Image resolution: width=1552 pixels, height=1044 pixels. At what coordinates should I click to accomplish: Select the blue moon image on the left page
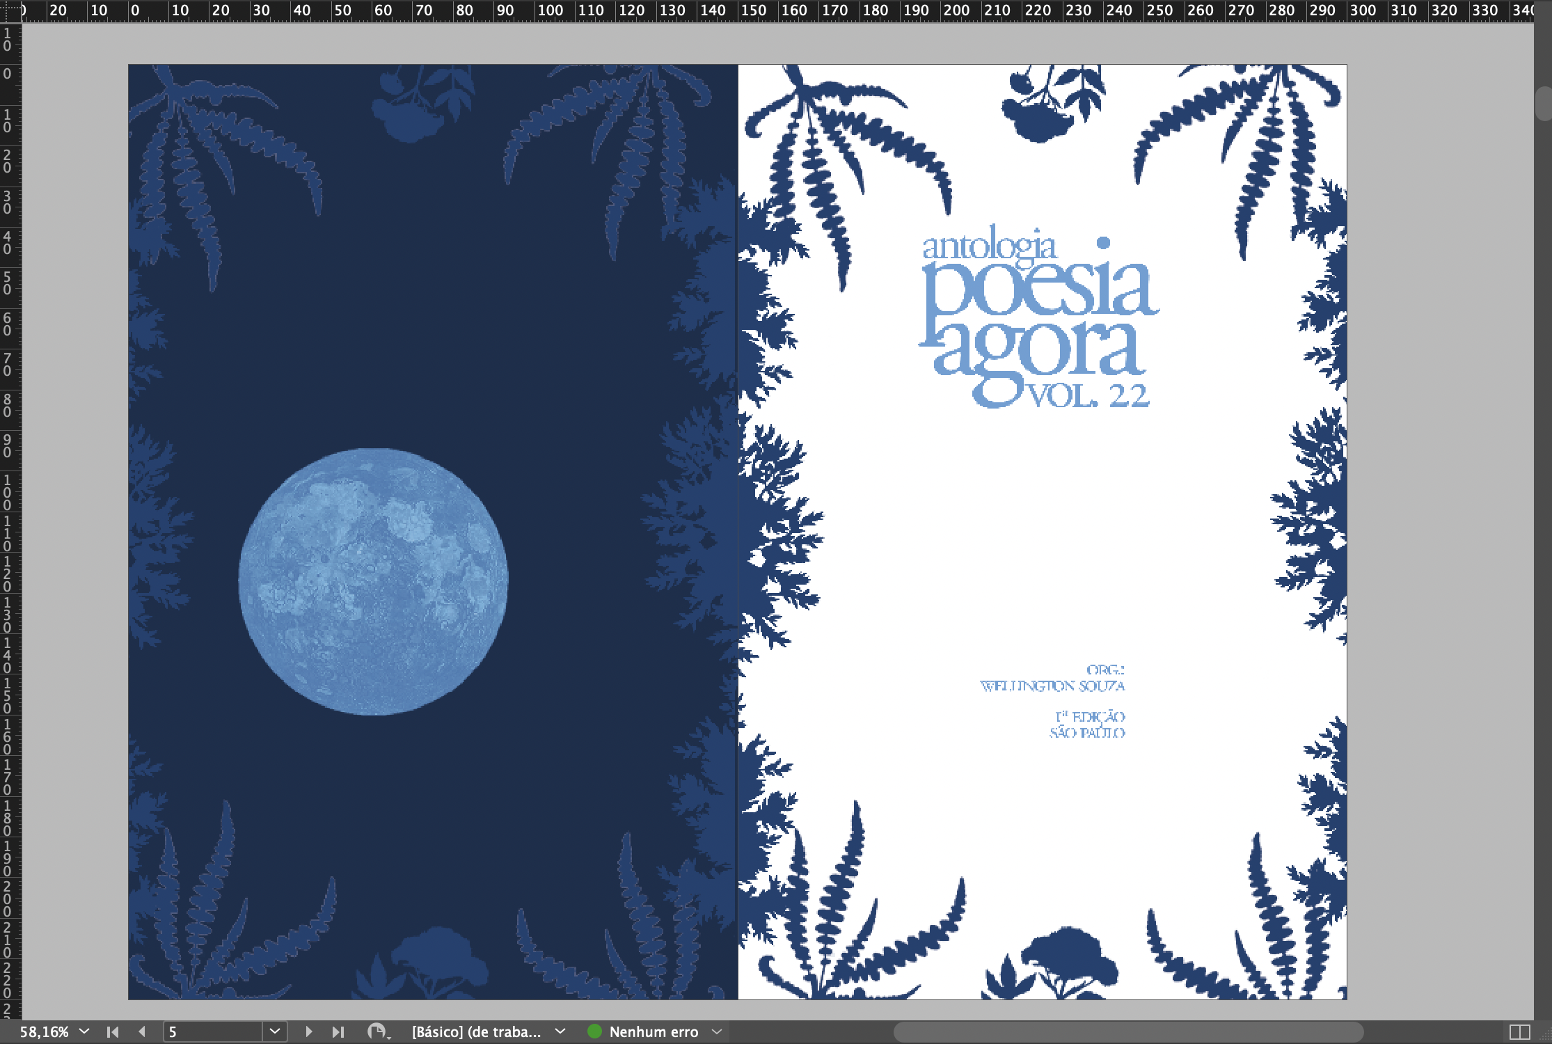tap(373, 582)
